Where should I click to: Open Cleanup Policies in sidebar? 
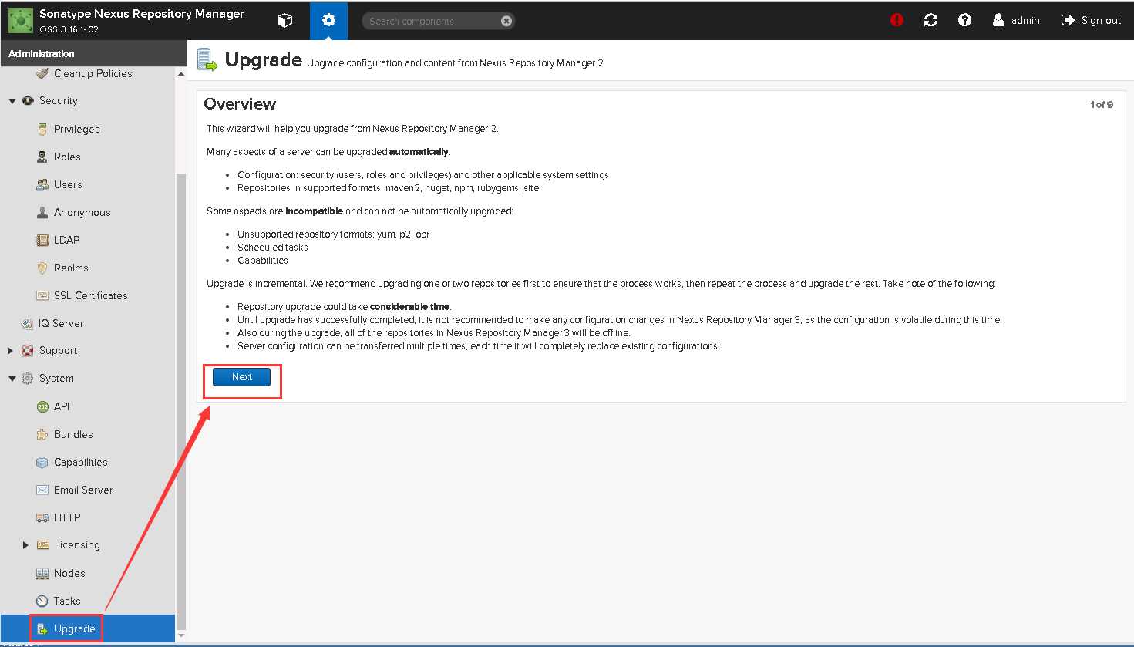(93, 73)
